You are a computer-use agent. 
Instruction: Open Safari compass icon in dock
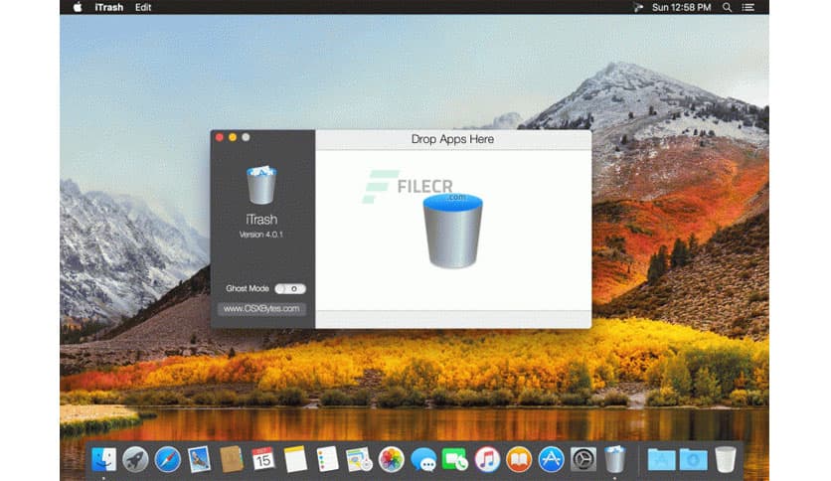[x=167, y=458]
